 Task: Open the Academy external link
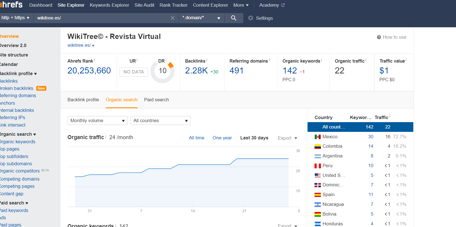point(272,5)
